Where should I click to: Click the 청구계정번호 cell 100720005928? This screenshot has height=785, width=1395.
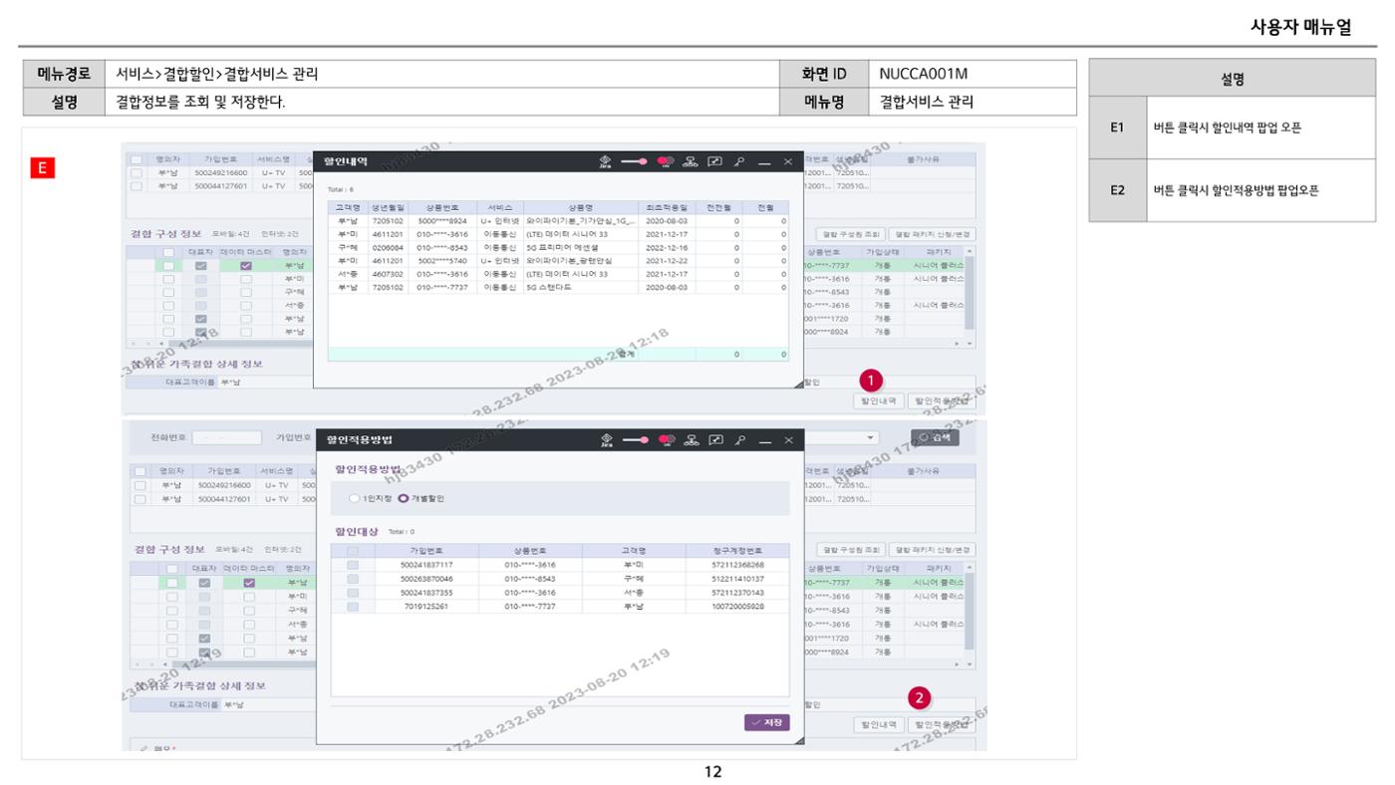click(738, 606)
